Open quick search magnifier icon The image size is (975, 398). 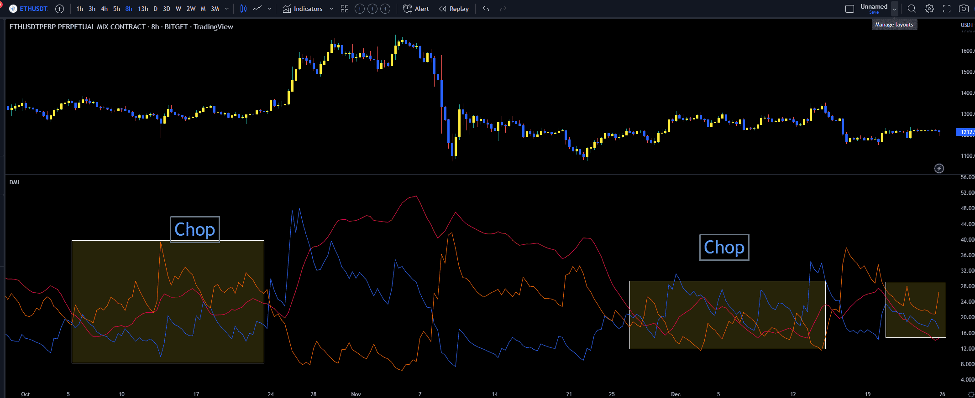(912, 9)
